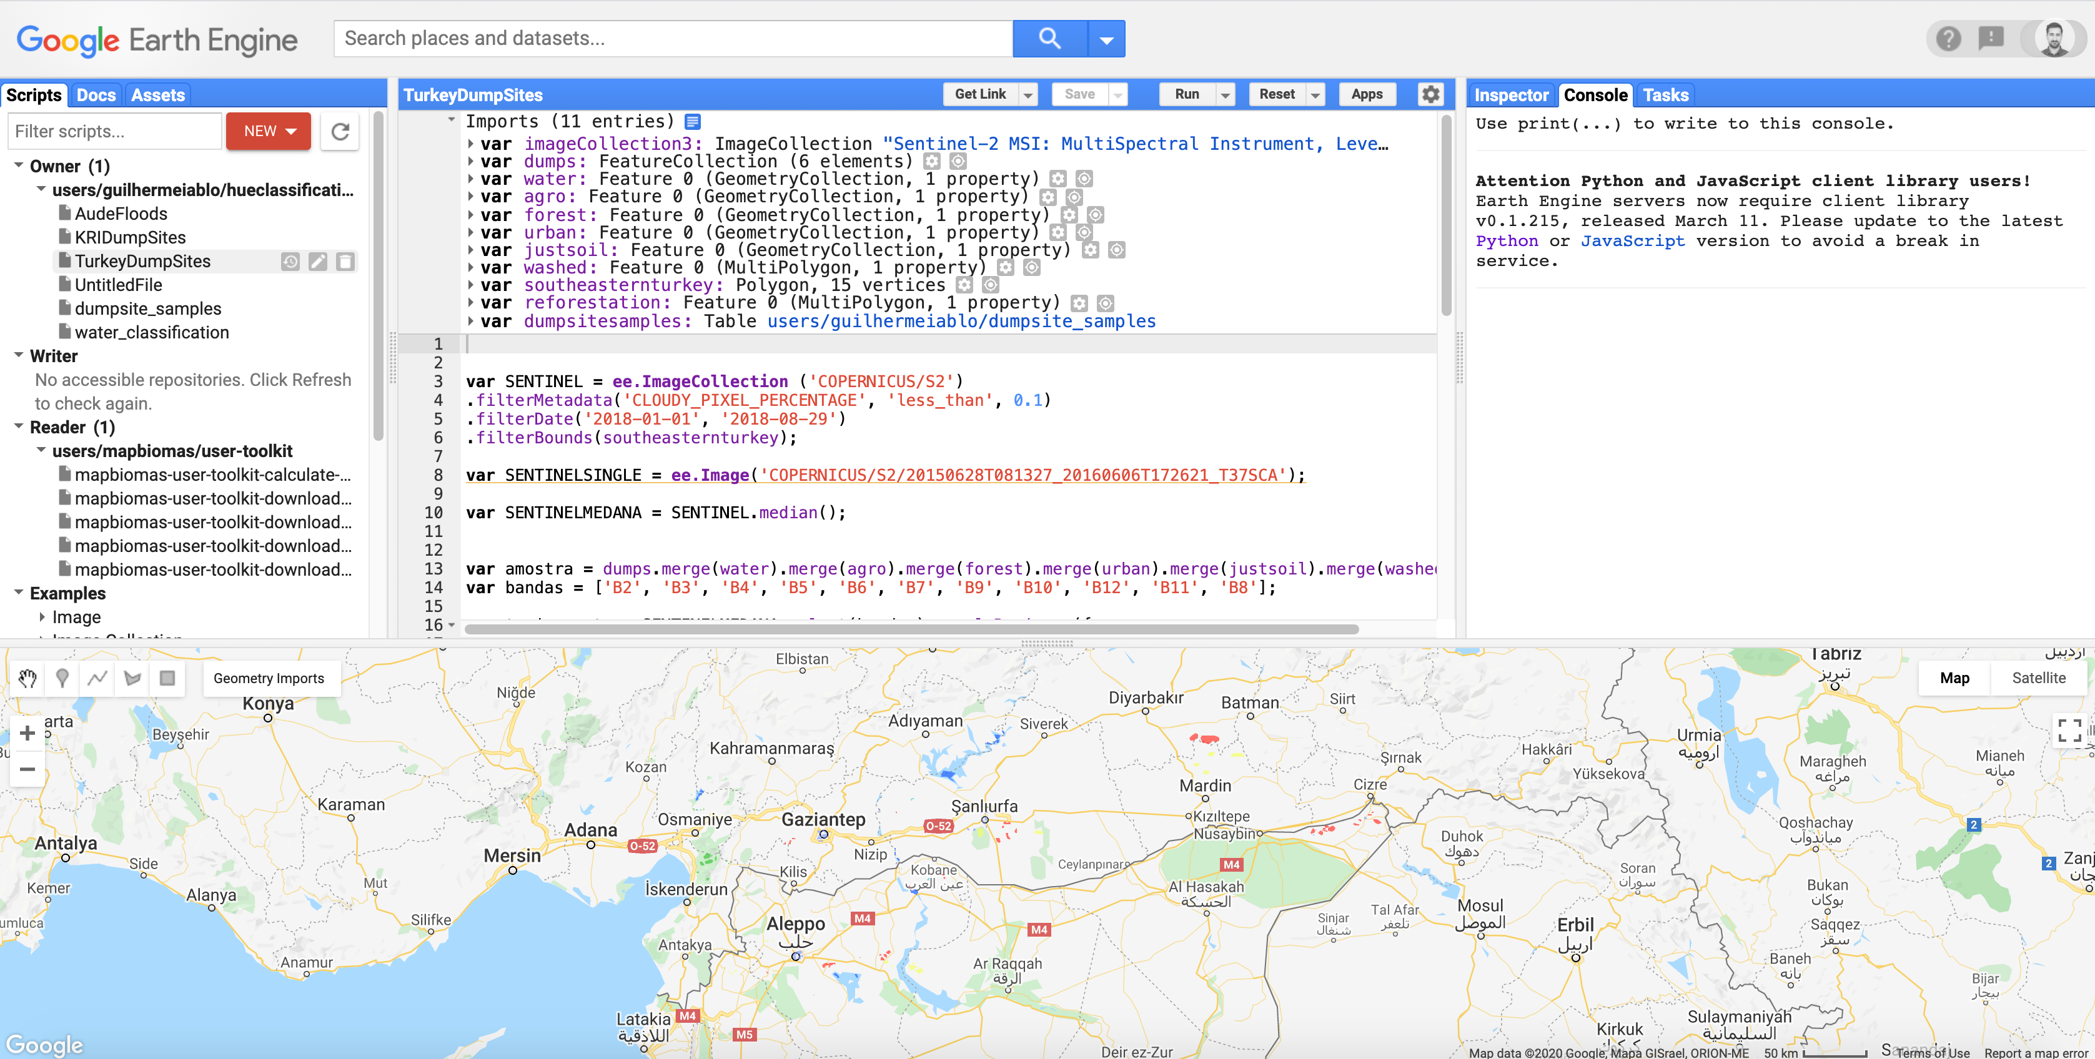Select the draw rectangle tool
2095x1059 pixels.
(x=167, y=678)
